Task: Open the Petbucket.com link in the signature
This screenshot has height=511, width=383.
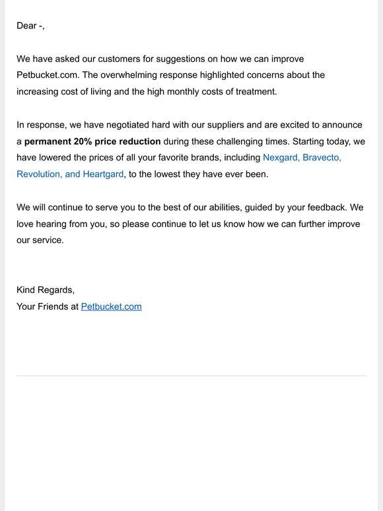Action: coord(111,306)
